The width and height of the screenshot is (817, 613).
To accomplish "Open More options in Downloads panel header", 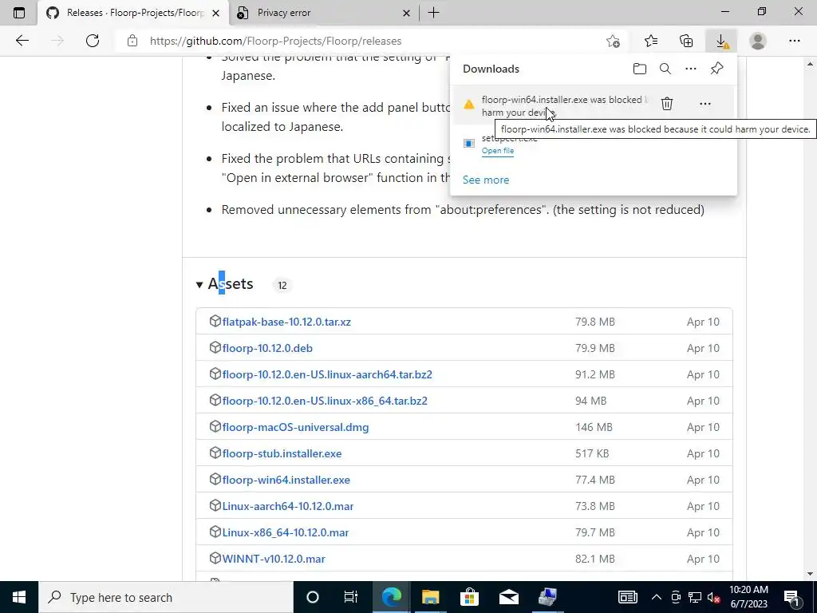I will [691, 69].
